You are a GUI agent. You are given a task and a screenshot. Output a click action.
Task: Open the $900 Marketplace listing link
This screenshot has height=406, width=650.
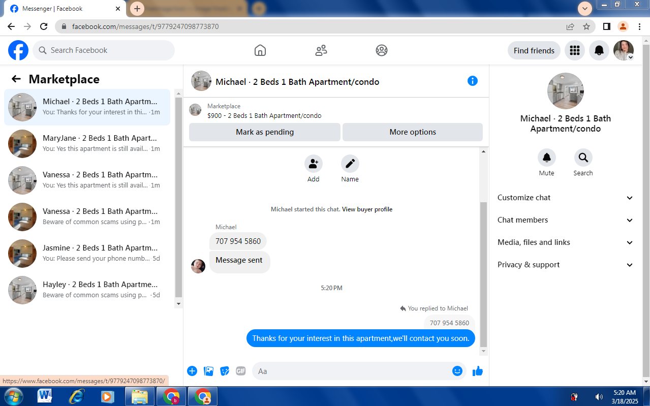[264, 115]
